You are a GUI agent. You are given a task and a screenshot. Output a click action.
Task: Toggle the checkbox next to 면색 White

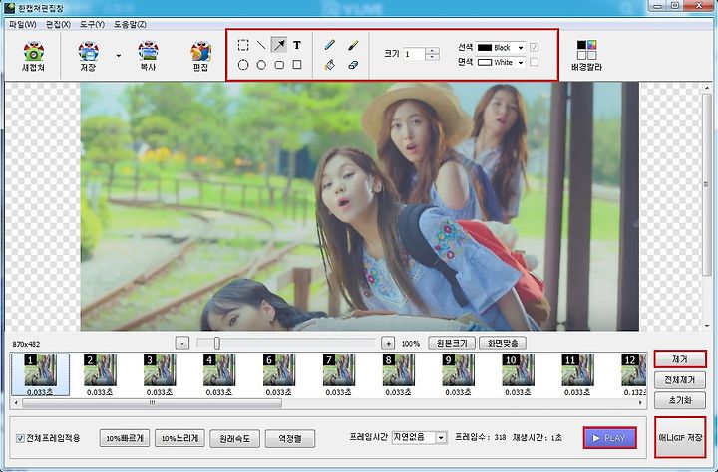pos(534,62)
